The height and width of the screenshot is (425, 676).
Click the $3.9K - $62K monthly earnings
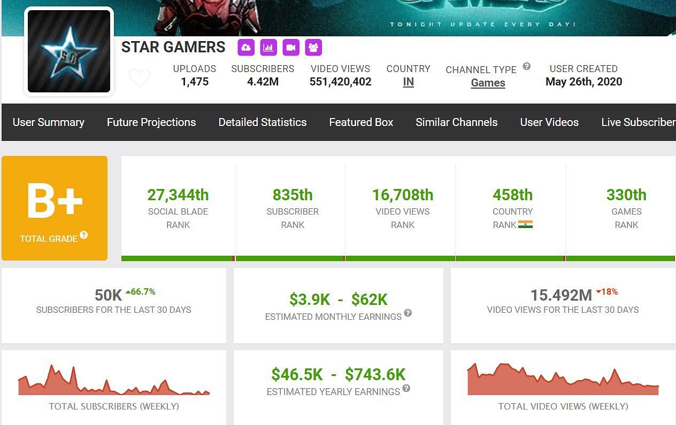pyautogui.click(x=339, y=300)
